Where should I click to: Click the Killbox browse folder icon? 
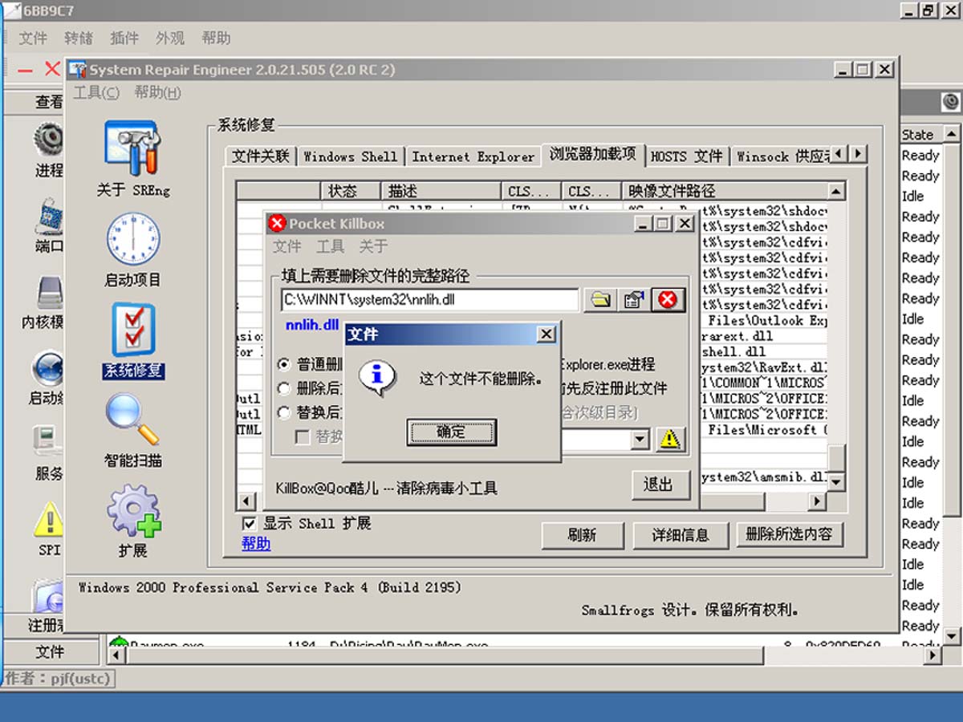599,300
